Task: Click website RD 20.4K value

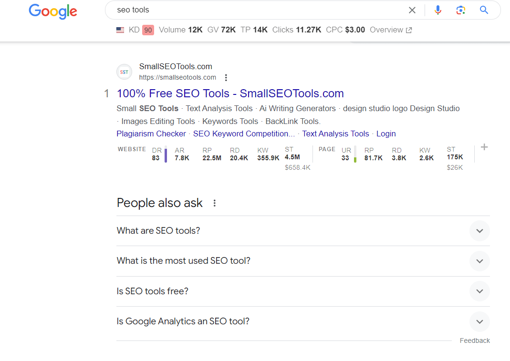Action: tap(239, 158)
